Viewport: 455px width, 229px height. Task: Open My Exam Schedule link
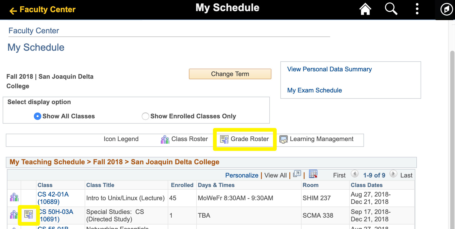point(315,90)
